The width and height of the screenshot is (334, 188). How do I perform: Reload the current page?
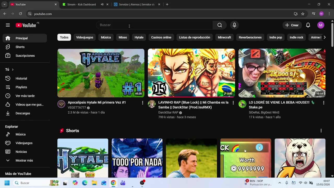[21, 14]
